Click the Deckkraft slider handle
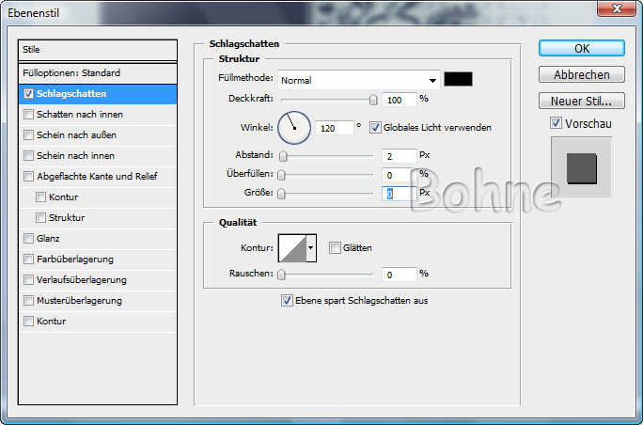This screenshot has height=425, width=643. [x=373, y=99]
